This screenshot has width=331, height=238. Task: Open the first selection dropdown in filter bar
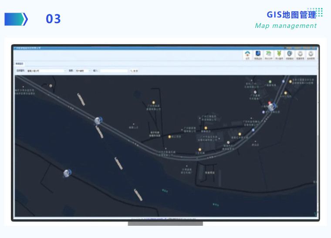click(46, 70)
